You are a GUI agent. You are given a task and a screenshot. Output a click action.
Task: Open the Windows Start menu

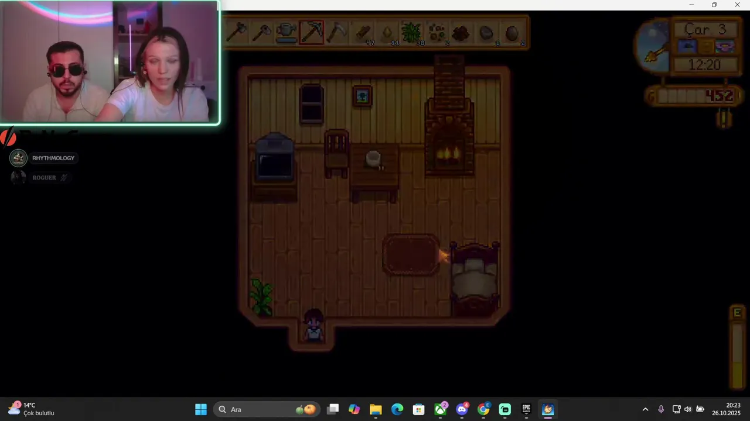[201, 409]
